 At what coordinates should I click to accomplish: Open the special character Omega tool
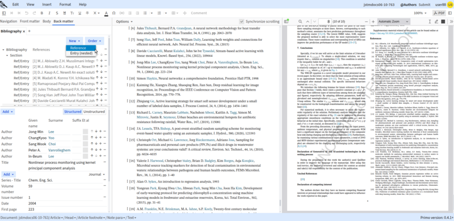(x=114, y=13)
